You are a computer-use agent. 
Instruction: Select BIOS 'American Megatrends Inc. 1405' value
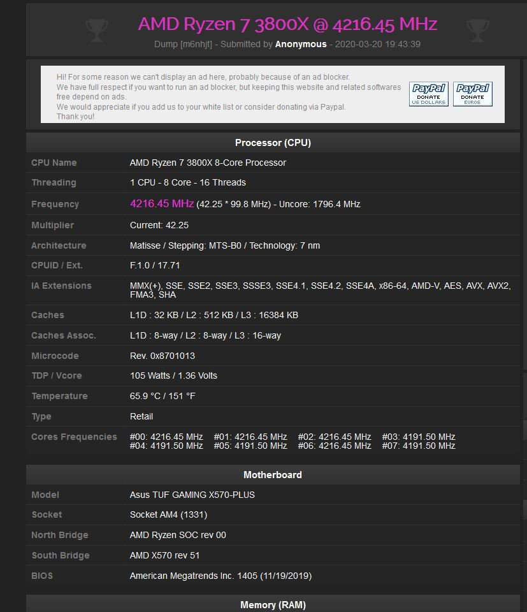[x=194, y=576]
